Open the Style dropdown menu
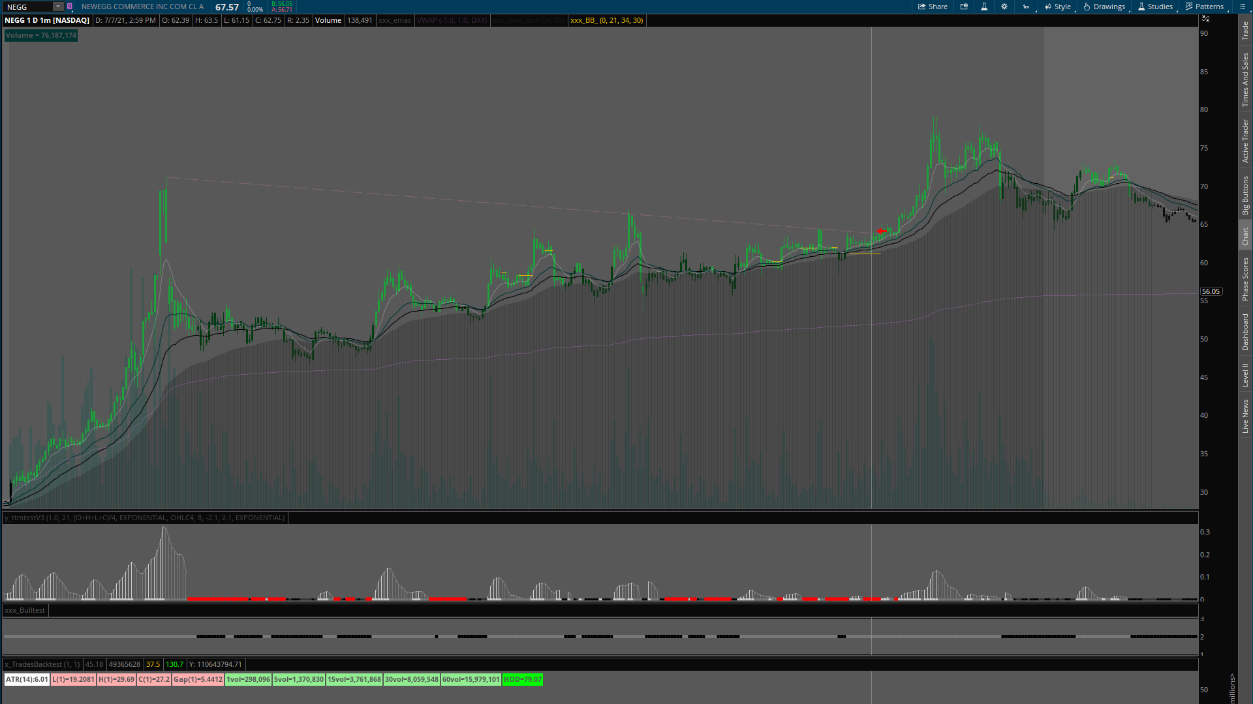Viewport: 1253px width, 704px height. (x=1058, y=7)
